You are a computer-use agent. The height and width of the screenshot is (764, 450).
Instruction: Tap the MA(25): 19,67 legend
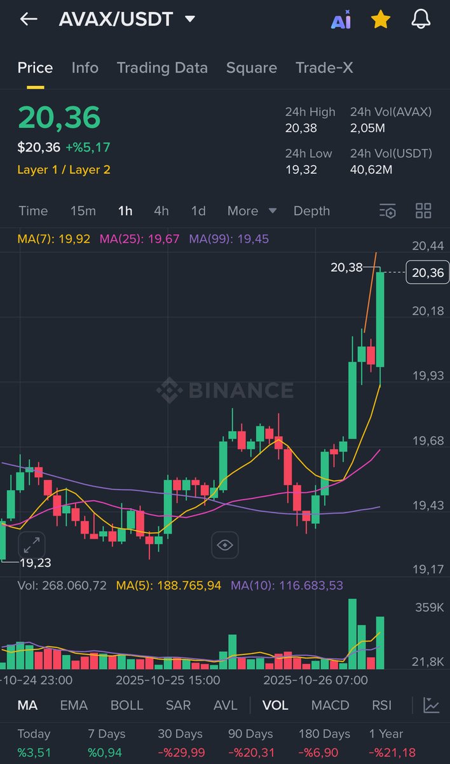140,239
